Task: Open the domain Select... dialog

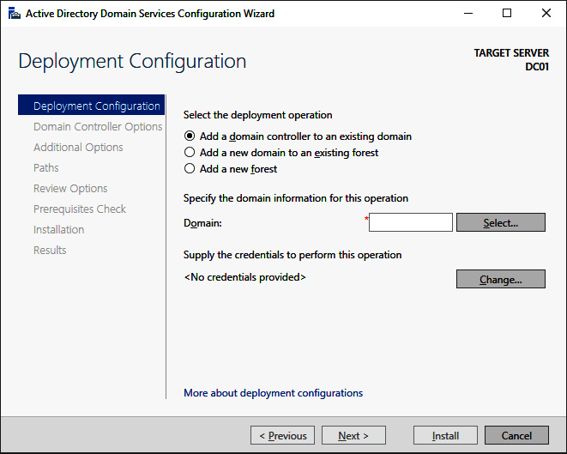Action: click(x=500, y=222)
